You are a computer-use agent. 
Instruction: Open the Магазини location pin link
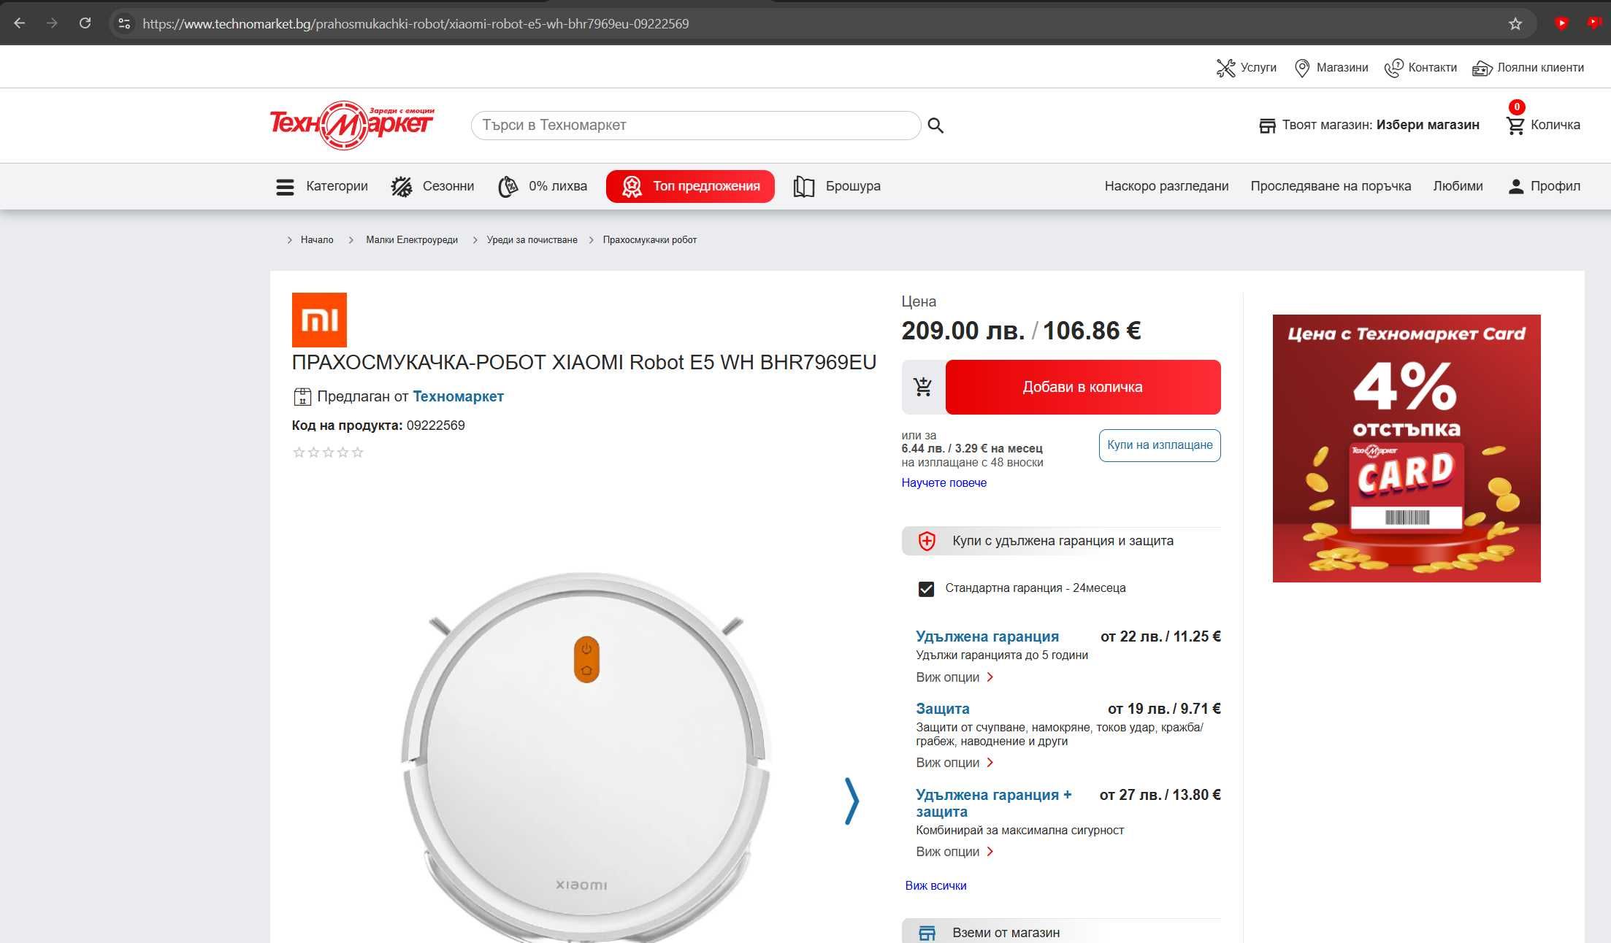[x=1331, y=68]
